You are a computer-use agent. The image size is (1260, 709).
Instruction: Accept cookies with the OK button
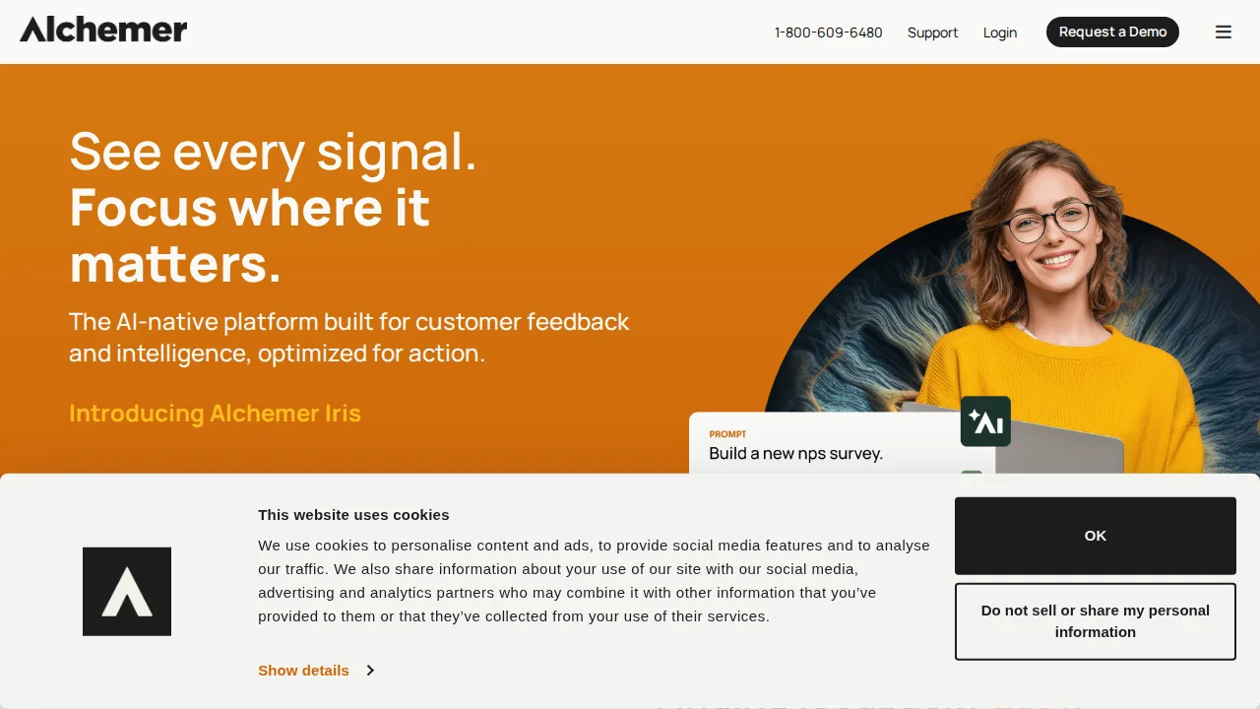pyautogui.click(x=1096, y=536)
